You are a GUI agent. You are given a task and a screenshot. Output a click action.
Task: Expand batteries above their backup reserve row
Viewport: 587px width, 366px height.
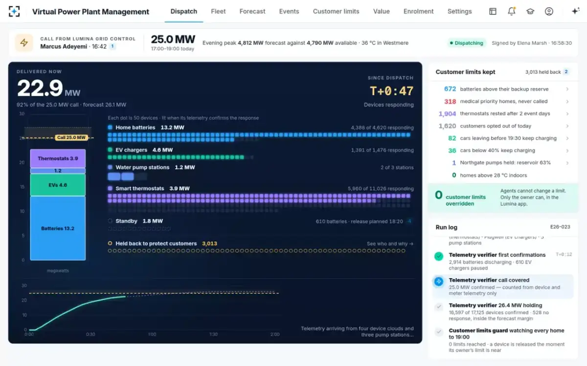click(x=503, y=89)
